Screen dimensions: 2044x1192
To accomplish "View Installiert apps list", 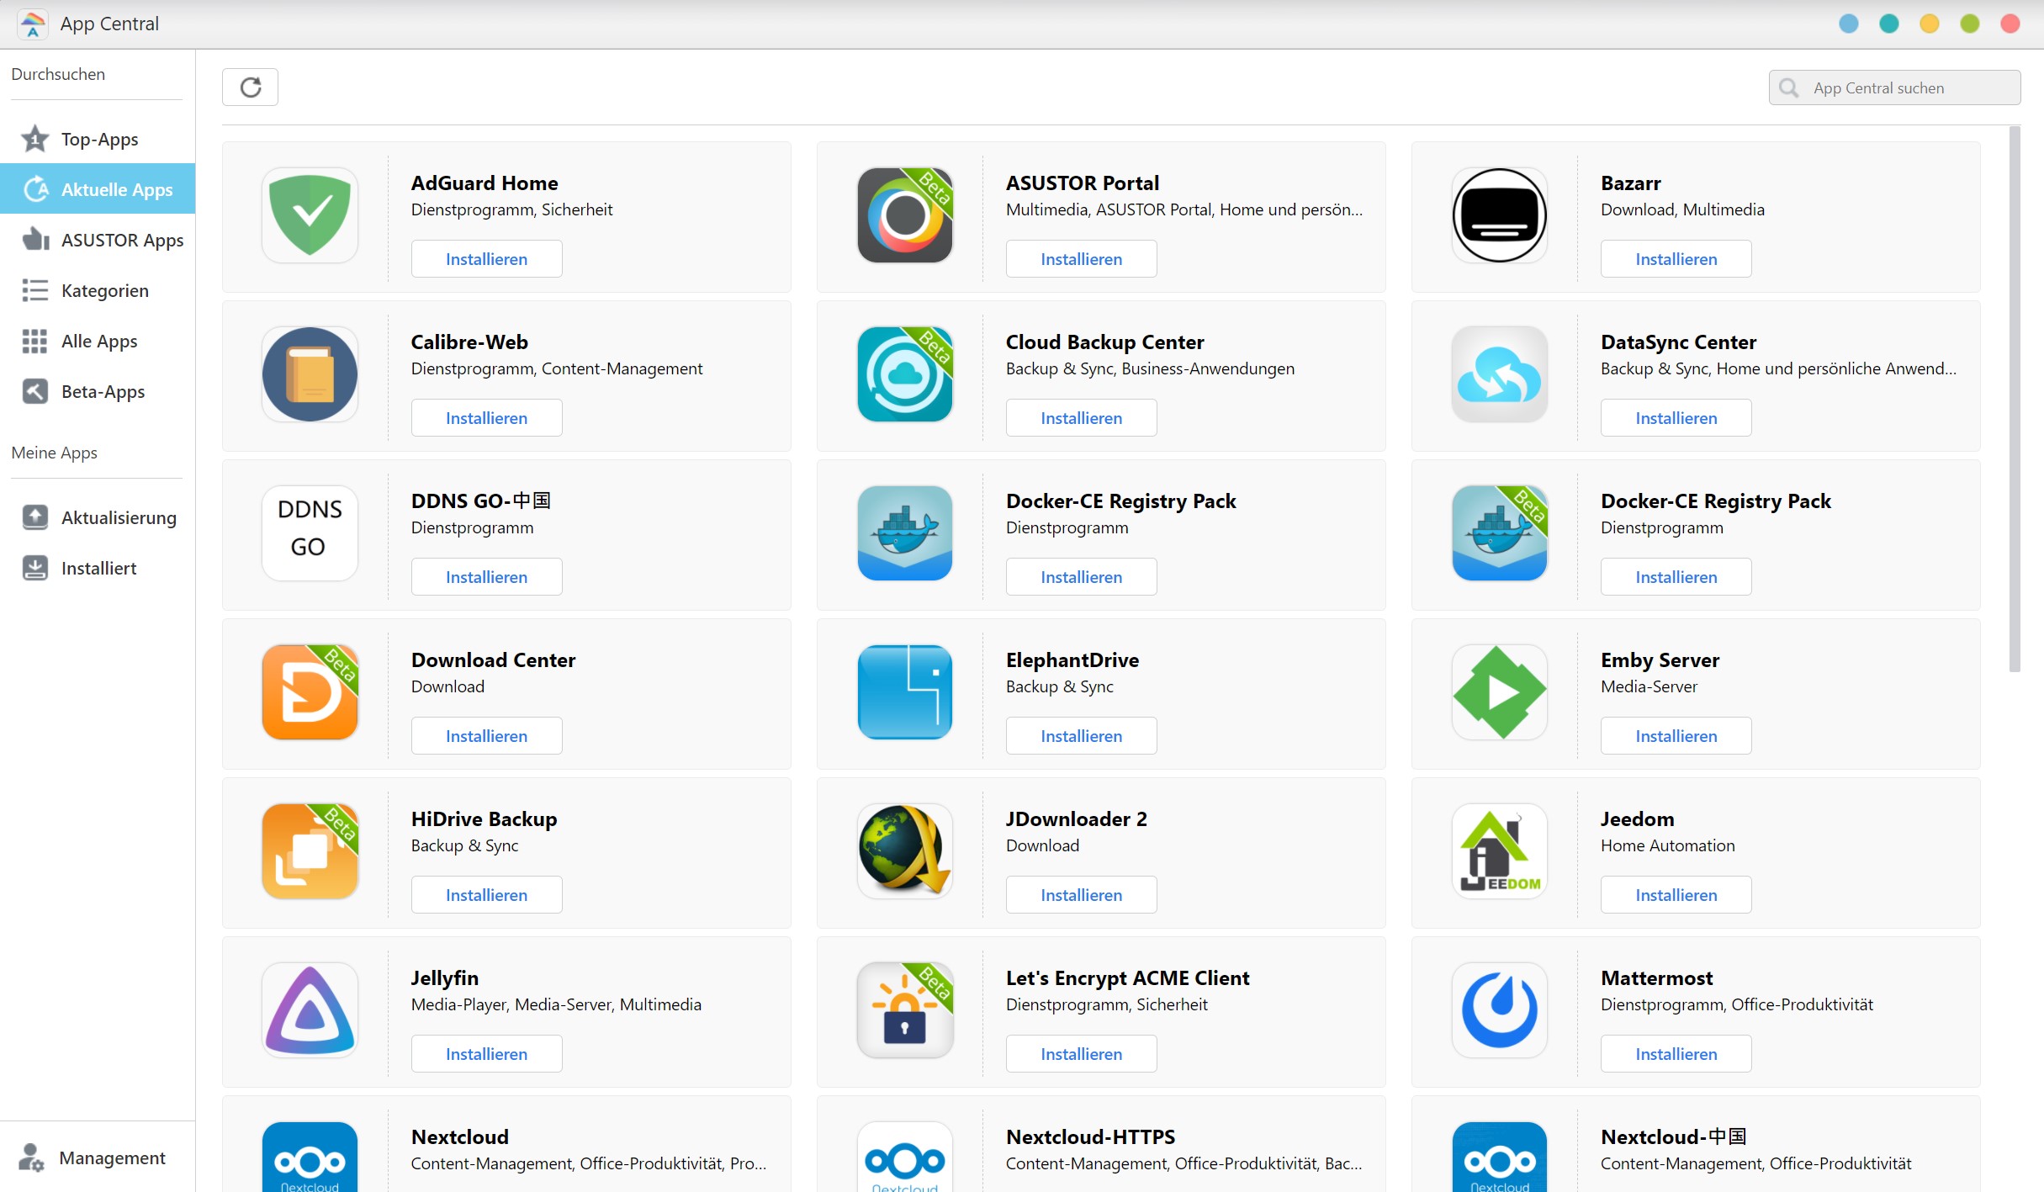I will tap(98, 568).
